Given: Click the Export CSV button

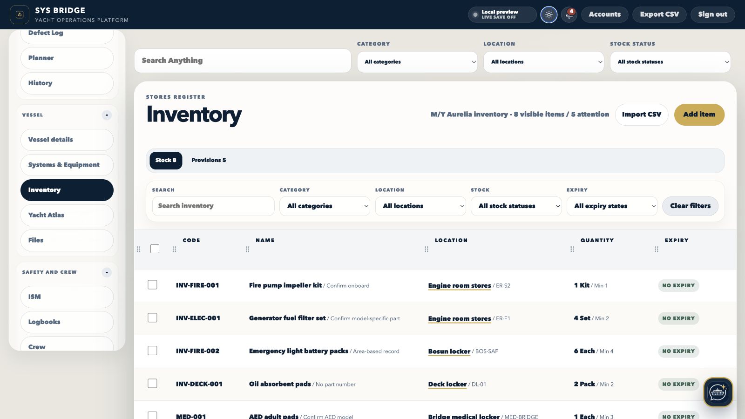Looking at the screenshot, I should pyautogui.click(x=659, y=14).
